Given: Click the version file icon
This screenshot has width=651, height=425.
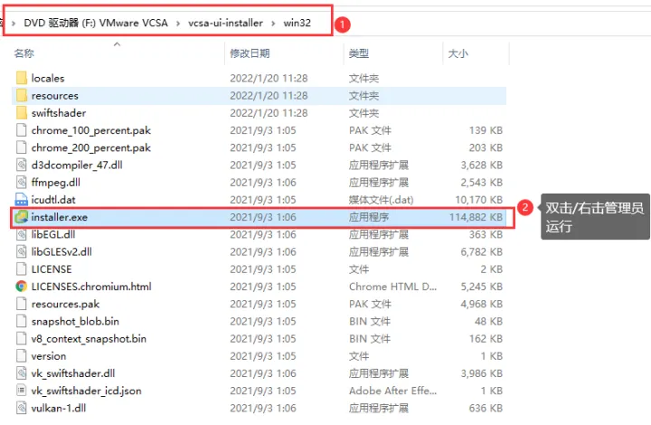Looking at the screenshot, I should pos(21,356).
